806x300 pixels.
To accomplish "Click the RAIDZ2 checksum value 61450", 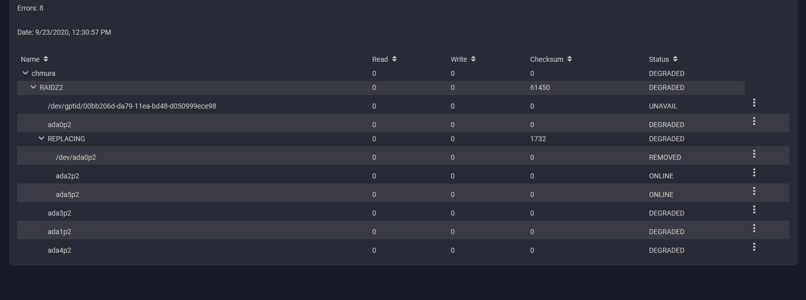I will (540, 87).
